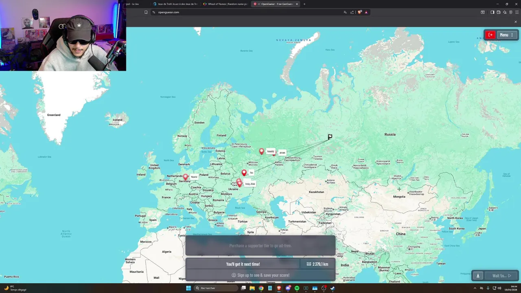Click the You'll get it next time message
521x293 pixels.
pyautogui.click(x=243, y=264)
